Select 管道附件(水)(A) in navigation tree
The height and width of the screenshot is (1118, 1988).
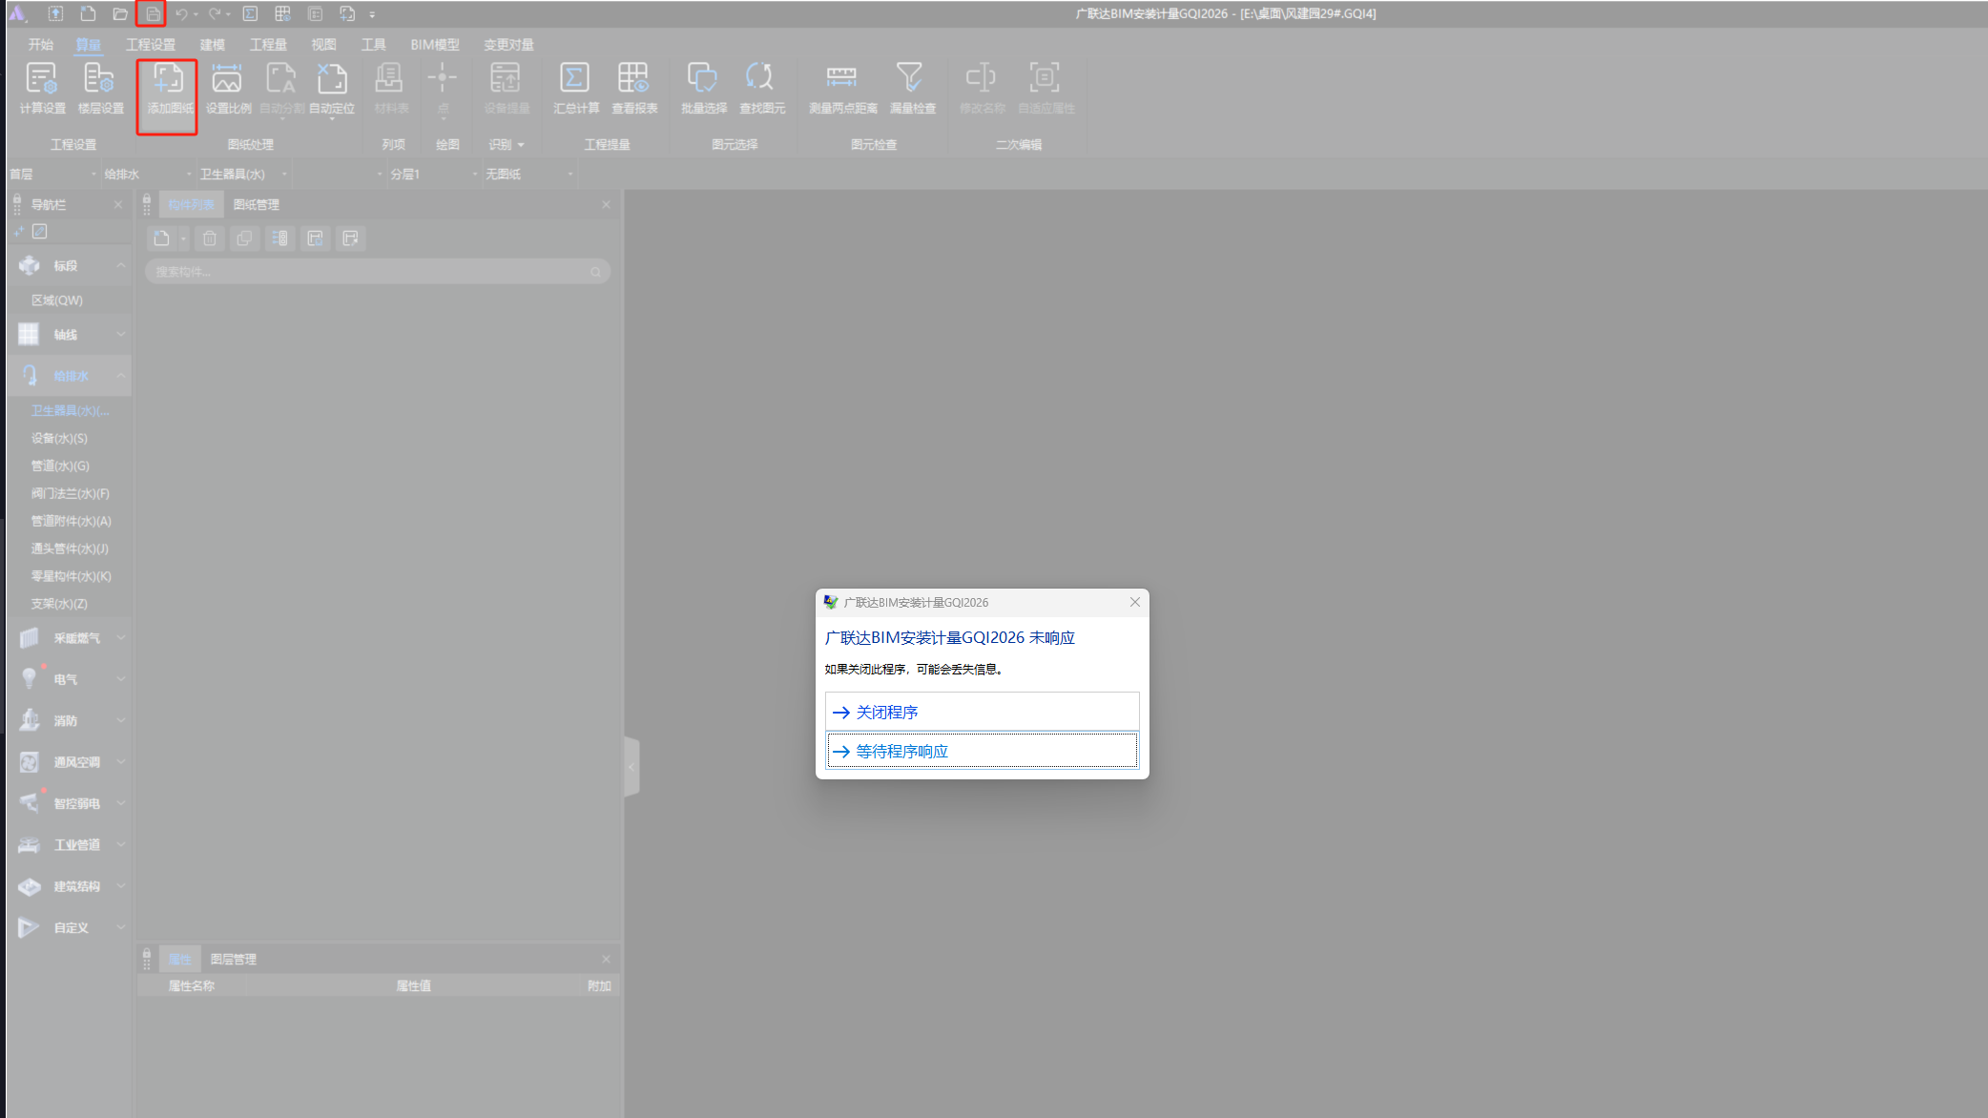[x=72, y=521]
